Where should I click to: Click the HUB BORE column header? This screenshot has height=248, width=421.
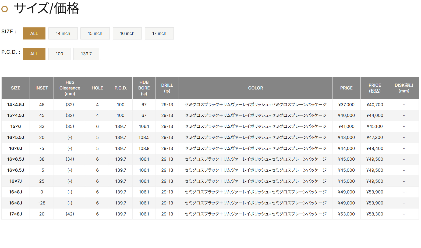144,88
